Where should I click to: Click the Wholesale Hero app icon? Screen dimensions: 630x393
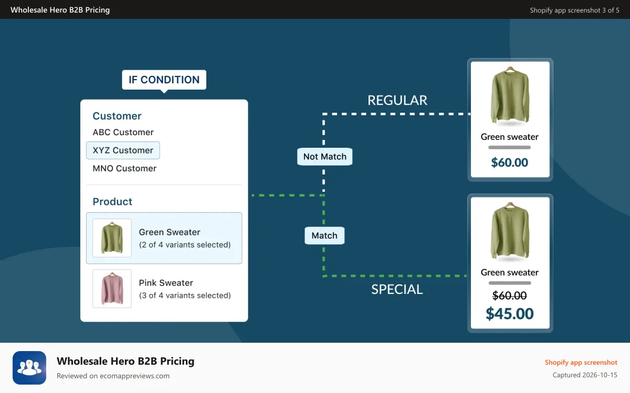click(x=29, y=368)
